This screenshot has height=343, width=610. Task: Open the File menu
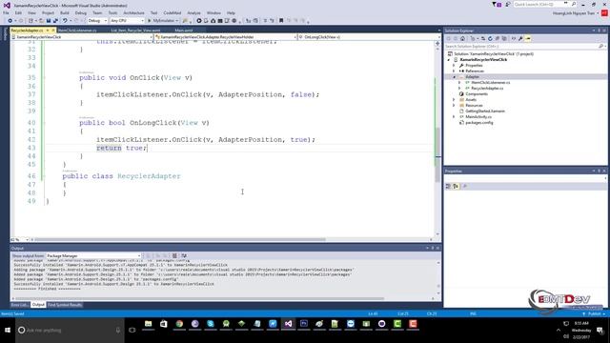click(6, 12)
